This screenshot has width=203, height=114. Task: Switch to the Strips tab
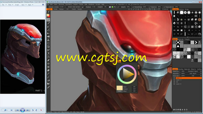(187, 9)
